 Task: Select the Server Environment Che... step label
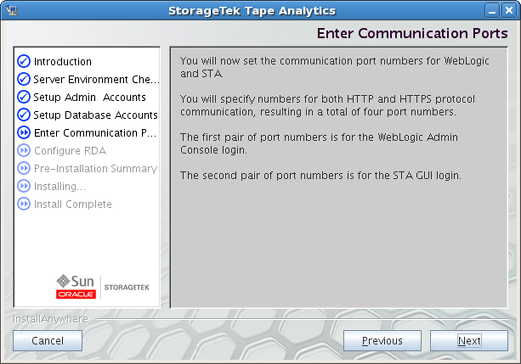[96, 80]
